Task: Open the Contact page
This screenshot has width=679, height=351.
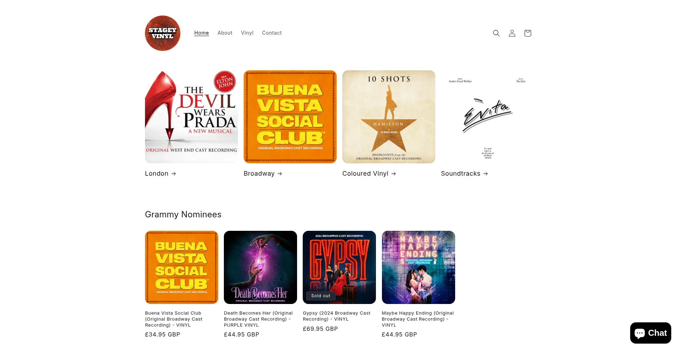Action: tap(272, 33)
